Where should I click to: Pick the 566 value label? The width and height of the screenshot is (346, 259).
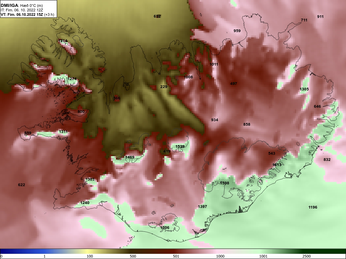(x=117, y=98)
